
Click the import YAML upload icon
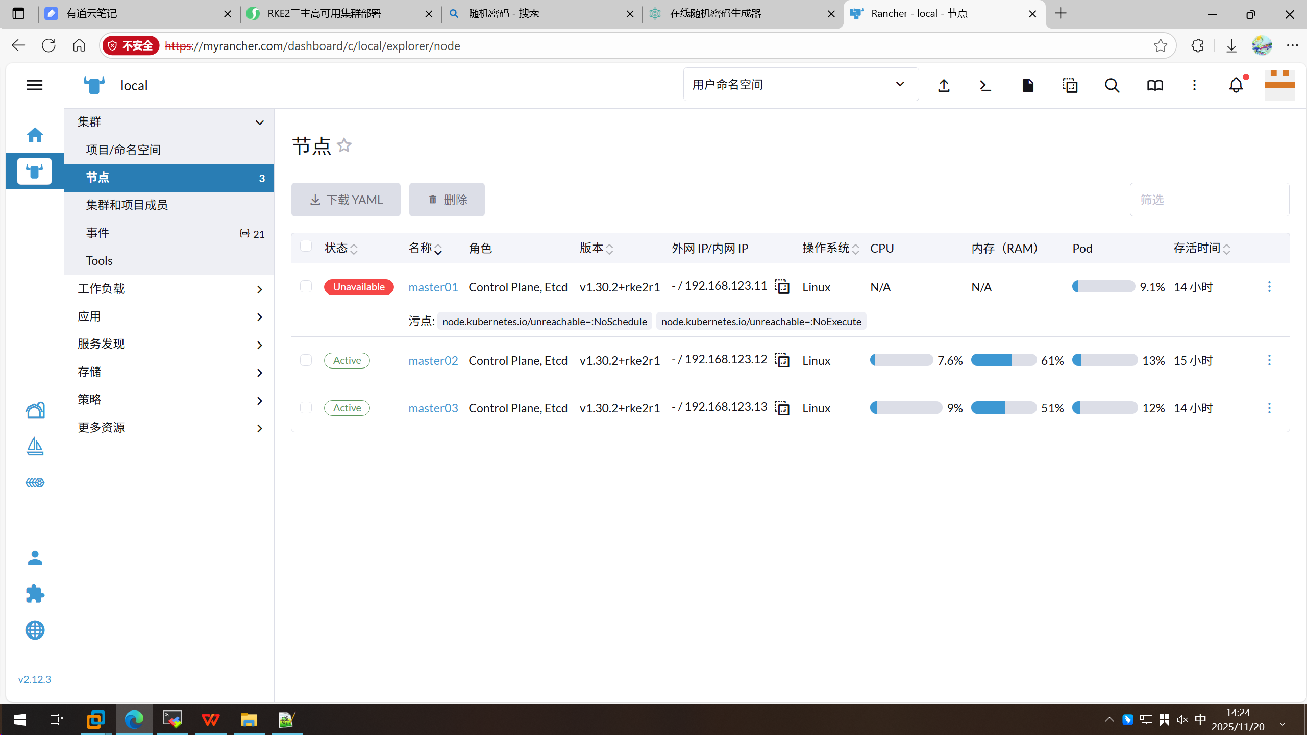coord(944,85)
